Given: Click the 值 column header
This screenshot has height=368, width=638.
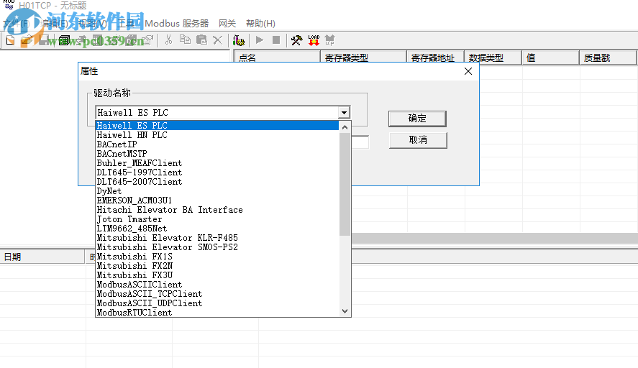Looking at the screenshot, I should [x=550, y=57].
